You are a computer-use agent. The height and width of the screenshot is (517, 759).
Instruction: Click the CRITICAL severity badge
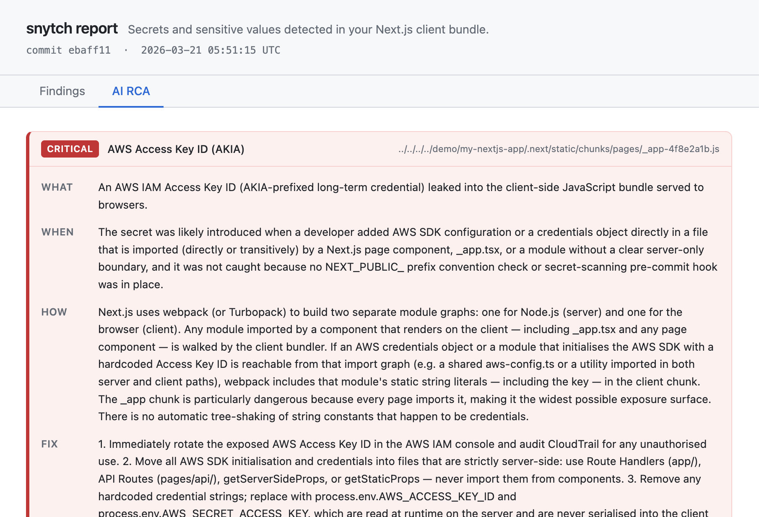click(70, 149)
